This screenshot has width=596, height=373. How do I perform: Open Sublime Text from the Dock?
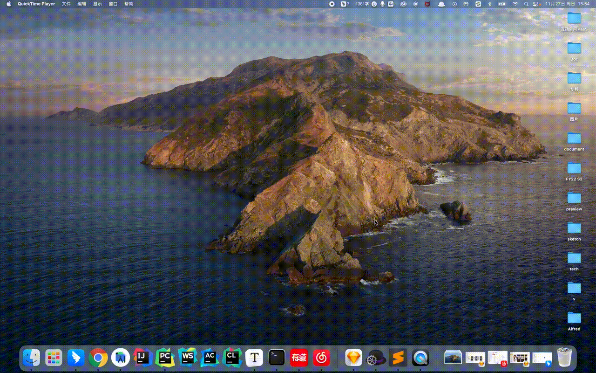tap(398, 358)
